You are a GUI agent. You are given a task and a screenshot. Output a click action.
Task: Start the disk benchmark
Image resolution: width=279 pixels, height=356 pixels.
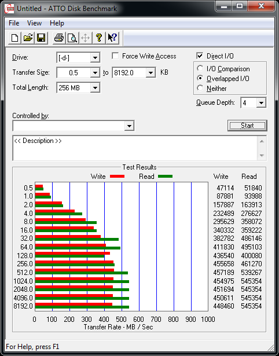click(x=247, y=126)
